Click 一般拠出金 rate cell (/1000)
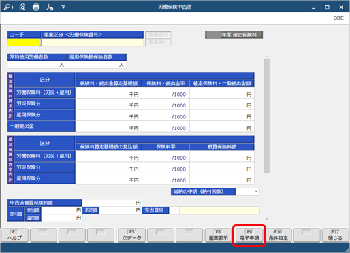Viewport: 350px width, 253px height. point(165,126)
